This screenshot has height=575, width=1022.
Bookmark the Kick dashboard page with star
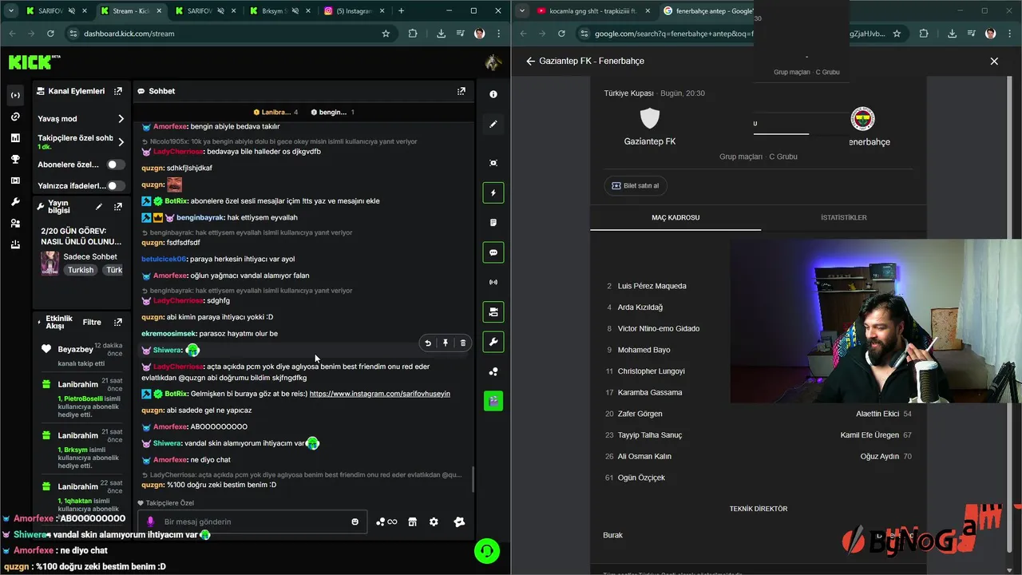386,34
